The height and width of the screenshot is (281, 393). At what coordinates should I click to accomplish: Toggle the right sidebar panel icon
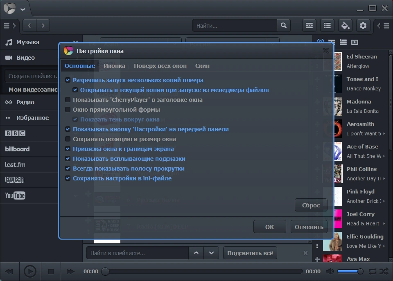pyautogui.click(x=383, y=25)
